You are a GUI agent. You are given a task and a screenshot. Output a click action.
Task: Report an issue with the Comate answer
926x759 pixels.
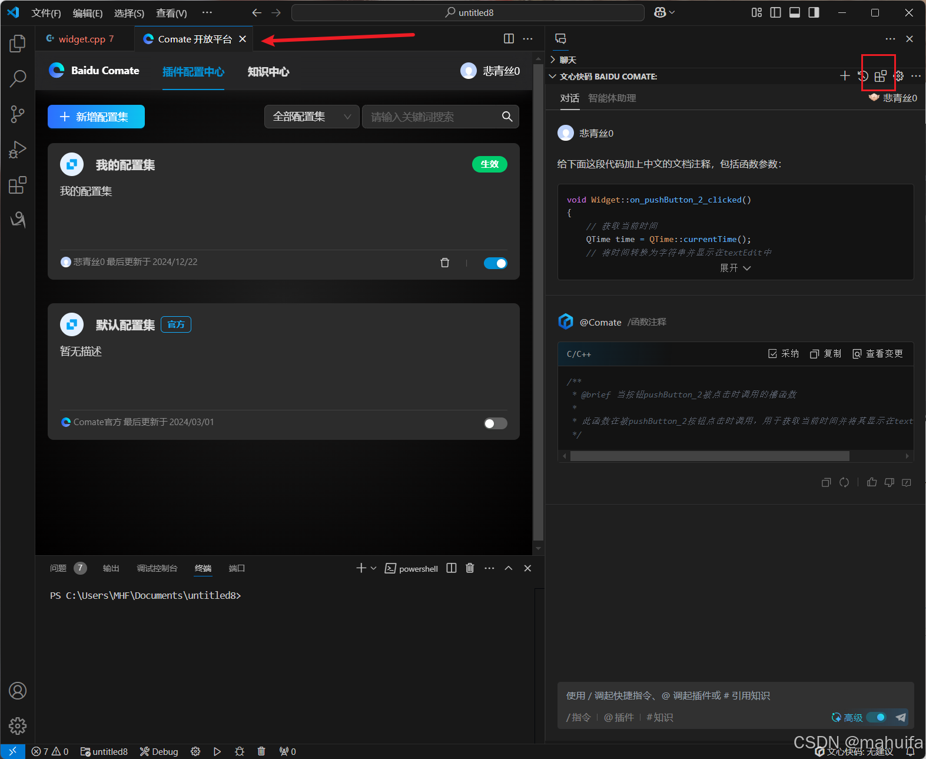click(x=907, y=482)
